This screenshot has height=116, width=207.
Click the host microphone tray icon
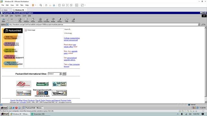click(182, 114)
